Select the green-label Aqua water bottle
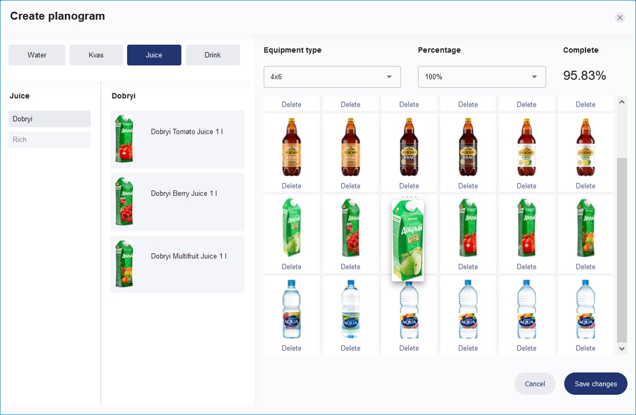The height and width of the screenshot is (415, 636). 350,309
